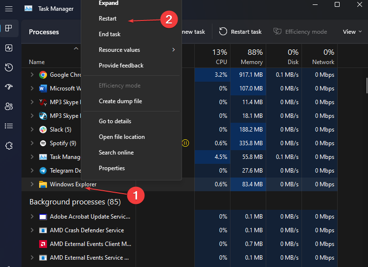The height and width of the screenshot is (267, 368).
Task: Click the vertical scrollbar thumb
Action: pyautogui.click(x=366, y=86)
